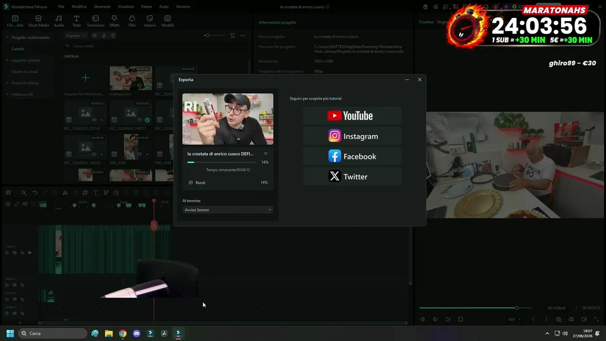606x341 pixels.
Task: Open the Audio library tab
Action: tap(59, 21)
